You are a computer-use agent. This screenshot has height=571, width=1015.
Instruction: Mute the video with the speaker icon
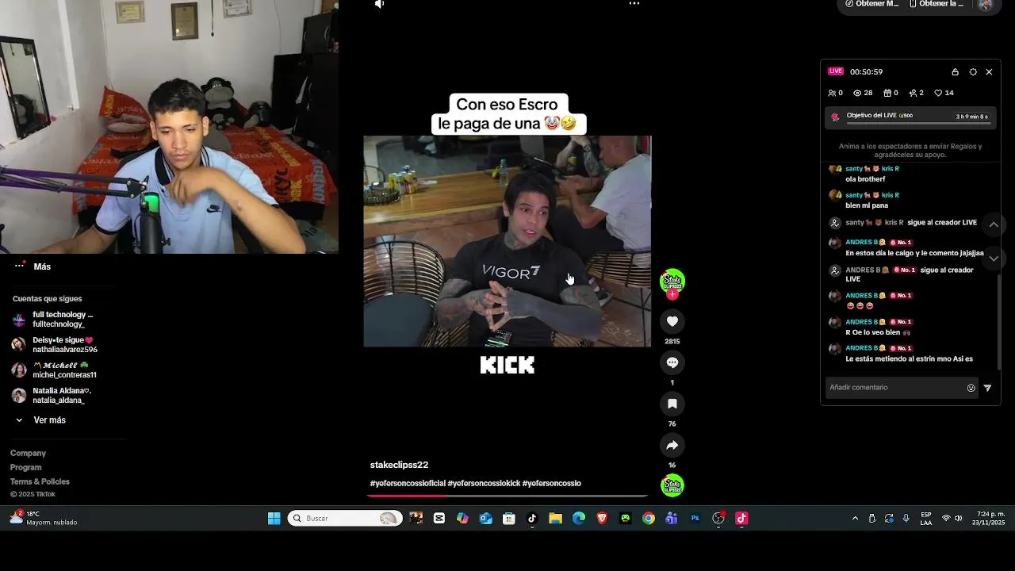click(379, 4)
